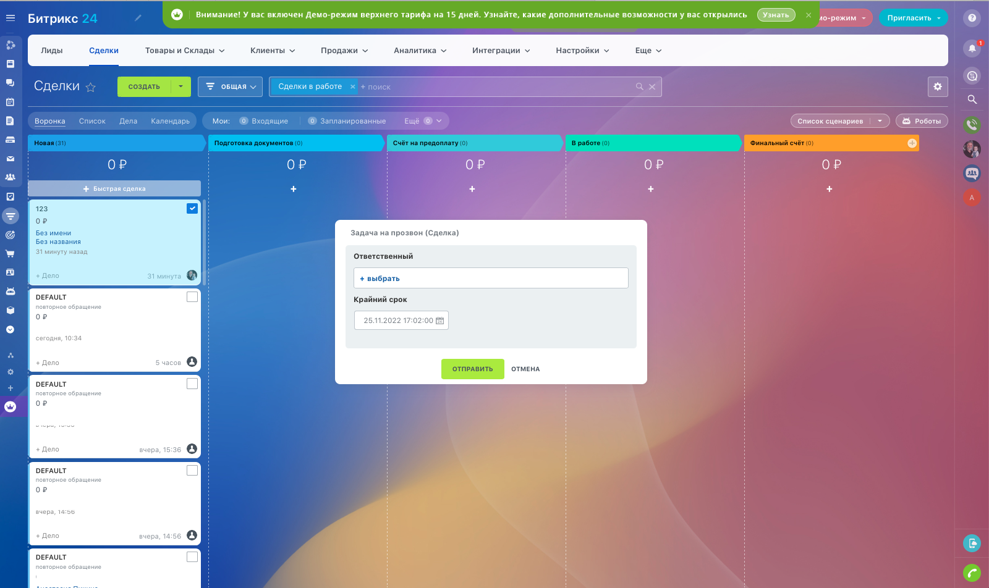Open kanban settings gear button
Viewport: 989px width, 588px height.
[x=938, y=86]
